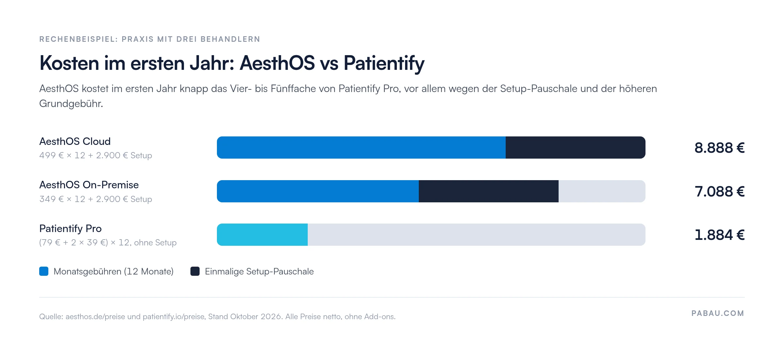Click the 8.888 € total value

[x=720, y=148]
